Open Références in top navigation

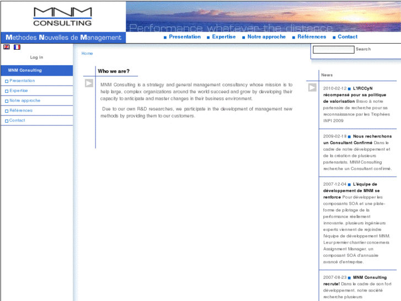pyautogui.click(x=312, y=36)
